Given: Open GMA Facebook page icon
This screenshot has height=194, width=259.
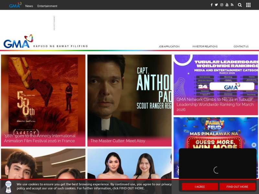Looking at the screenshot, I should click(x=212, y=5).
